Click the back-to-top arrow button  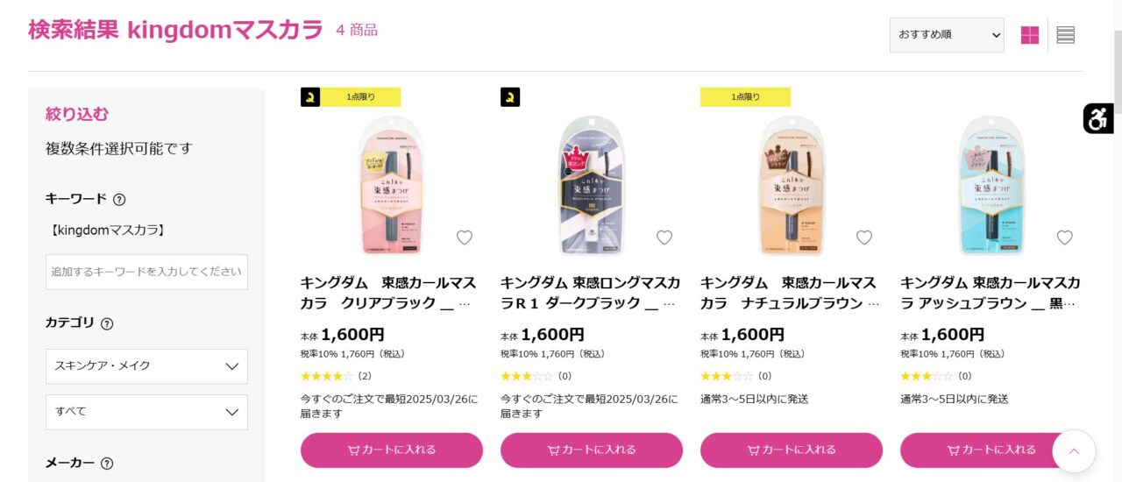pyautogui.click(x=1074, y=451)
